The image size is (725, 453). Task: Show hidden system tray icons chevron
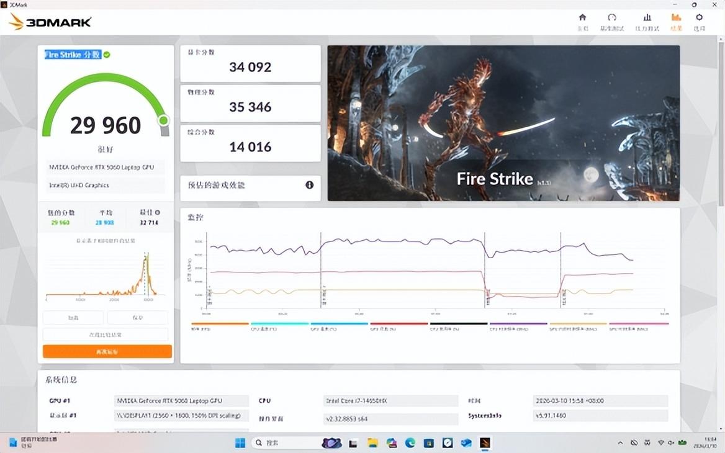[620, 443]
